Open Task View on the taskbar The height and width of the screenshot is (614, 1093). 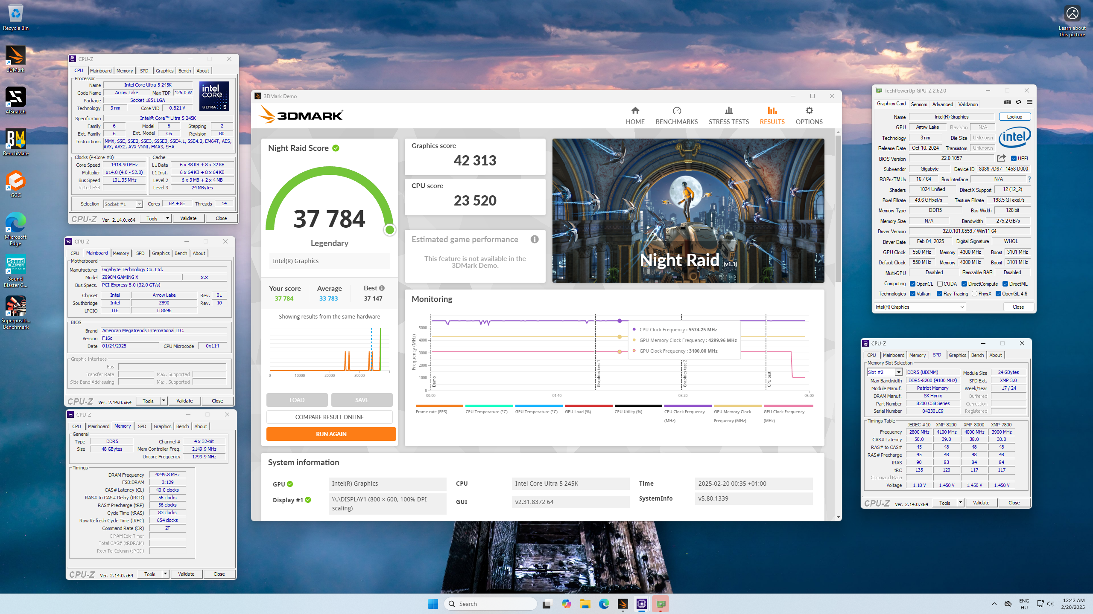pos(547,604)
